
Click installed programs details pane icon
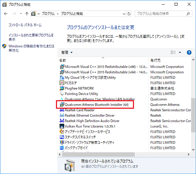coord(70,165)
